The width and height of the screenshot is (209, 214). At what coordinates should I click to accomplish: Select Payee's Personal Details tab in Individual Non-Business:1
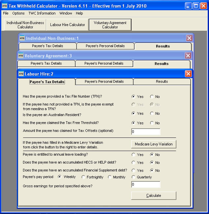click(x=105, y=46)
